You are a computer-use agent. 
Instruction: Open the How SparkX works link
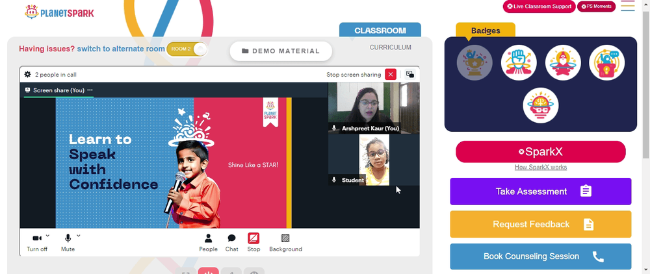tap(541, 168)
